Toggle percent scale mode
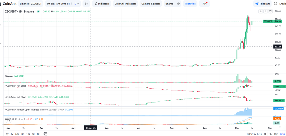Image resolution: width=286 pixels, height=136 pixels. click(271, 134)
